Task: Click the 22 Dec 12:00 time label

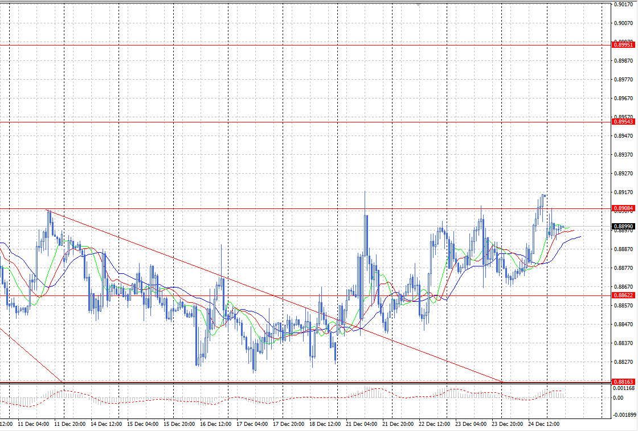Action: [435, 424]
